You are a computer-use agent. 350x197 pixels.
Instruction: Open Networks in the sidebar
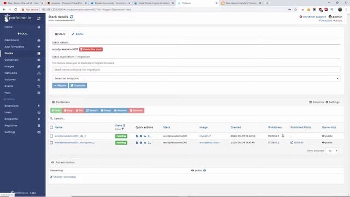(x=11, y=73)
